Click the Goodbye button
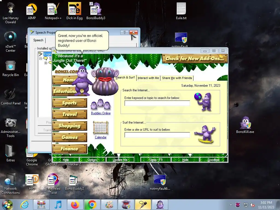The height and width of the screenshot is (210, 280). tap(213, 160)
